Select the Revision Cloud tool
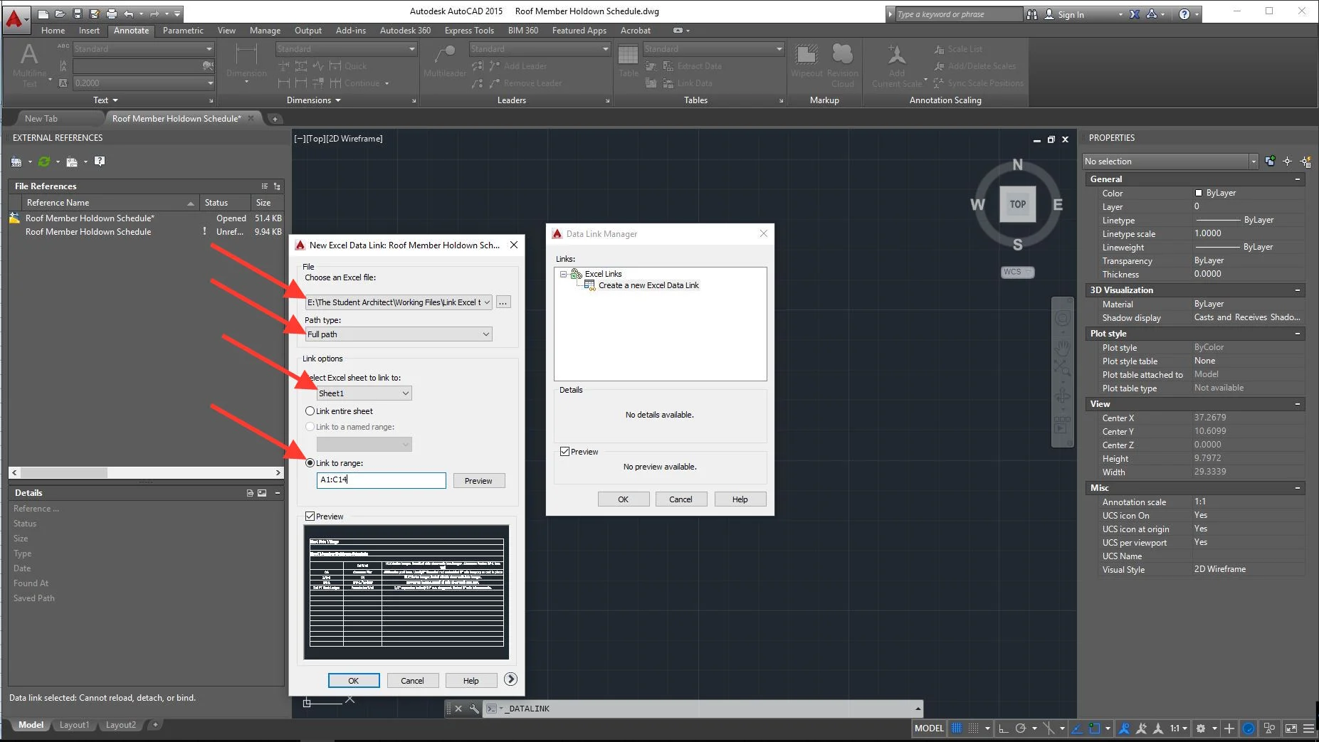 click(842, 64)
